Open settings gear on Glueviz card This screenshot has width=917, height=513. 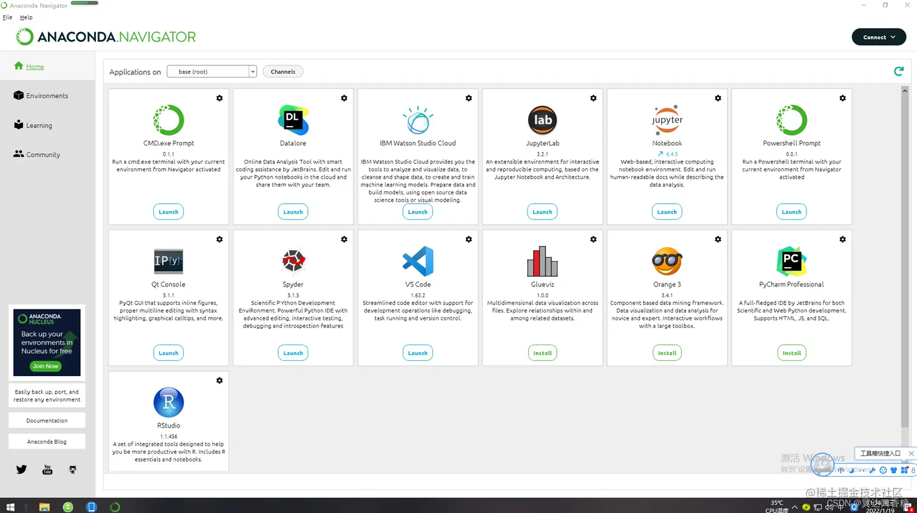click(x=593, y=239)
